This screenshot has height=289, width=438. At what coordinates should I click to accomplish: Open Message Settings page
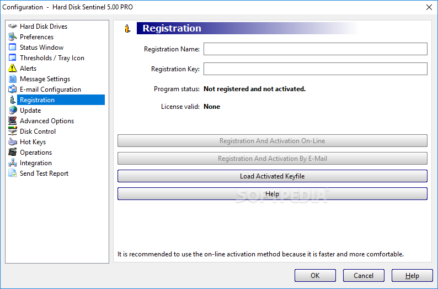pos(45,79)
